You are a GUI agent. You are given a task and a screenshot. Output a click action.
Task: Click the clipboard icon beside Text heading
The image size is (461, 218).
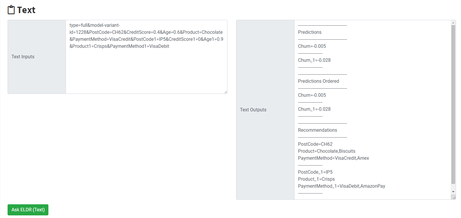(x=11, y=10)
